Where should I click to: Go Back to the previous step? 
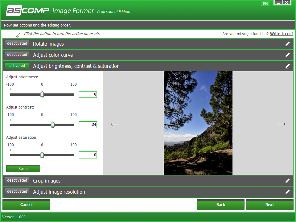tap(221, 205)
